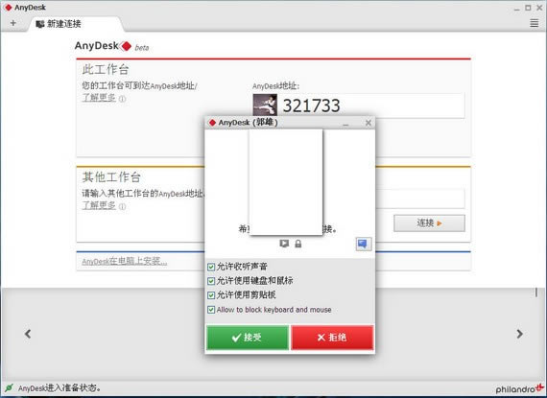Viewport: 547px width, 398px height.
Task: Reject the request with red 拒绝 button
Action: tap(332, 337)
